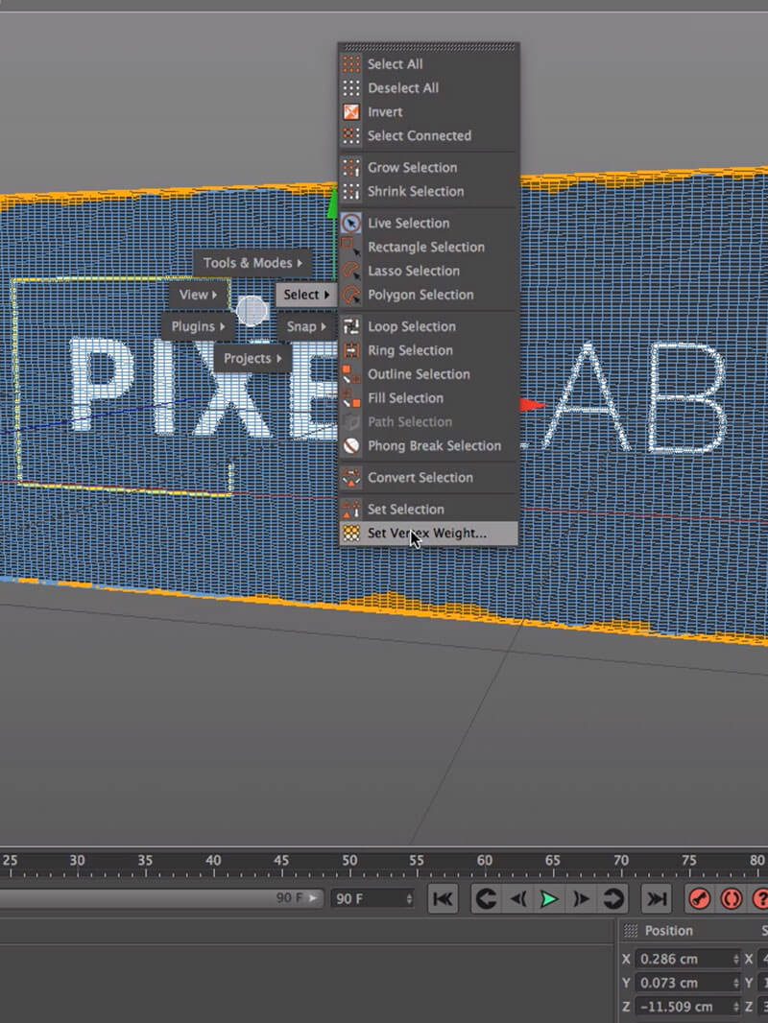The height and width of the screenshot is (1023, 768).
Task: Select Set Vertex Weight... menu entry
Action: [x=429, y=533]
